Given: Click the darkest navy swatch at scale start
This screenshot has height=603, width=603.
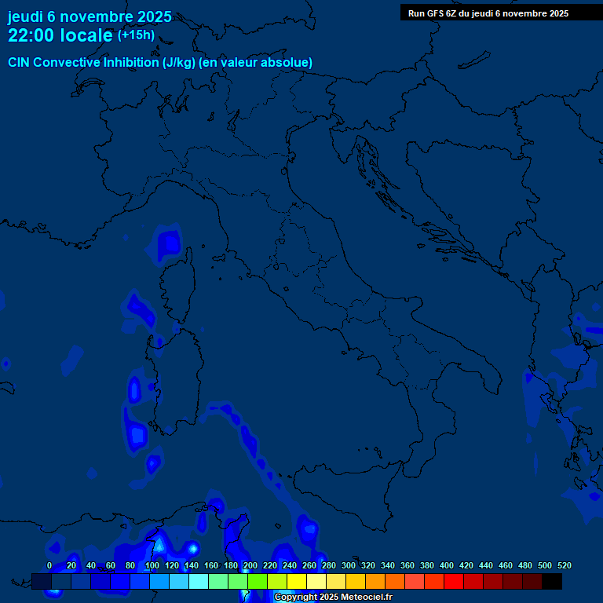Looking at the screenshot, I should pyautogui.click(x=42, y=582).
